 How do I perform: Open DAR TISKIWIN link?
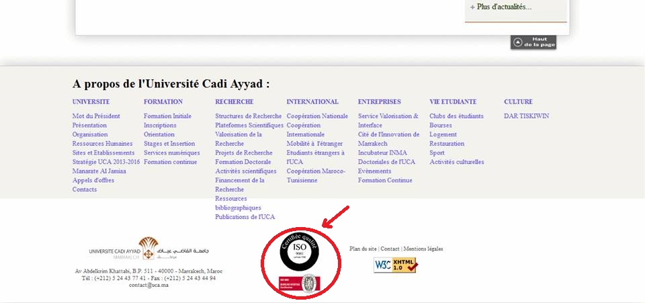click(526, 116)
